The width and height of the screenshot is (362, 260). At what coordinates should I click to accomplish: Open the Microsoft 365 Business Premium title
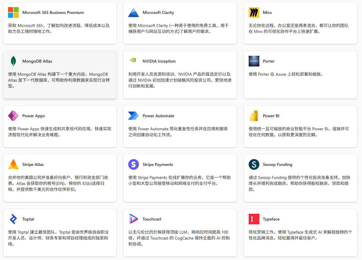53,12
